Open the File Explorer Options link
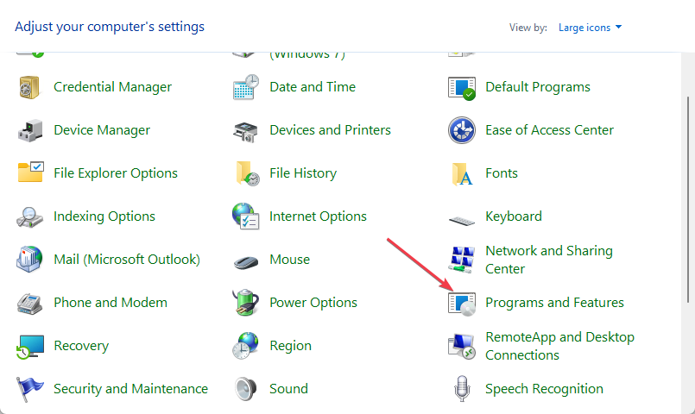Image resolution: width=695 pixels, height=414 pixels. (116, 173)
